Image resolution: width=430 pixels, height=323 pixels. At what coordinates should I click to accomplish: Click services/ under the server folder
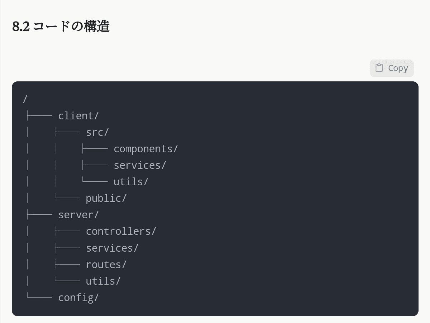tap(112, 248)
